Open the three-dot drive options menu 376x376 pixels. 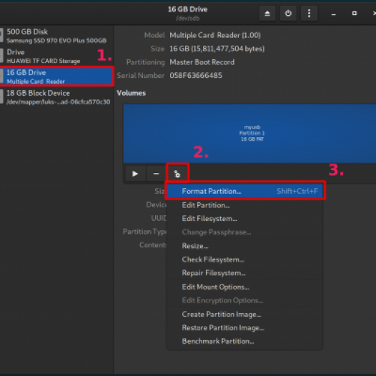click(x=309, y=14)
